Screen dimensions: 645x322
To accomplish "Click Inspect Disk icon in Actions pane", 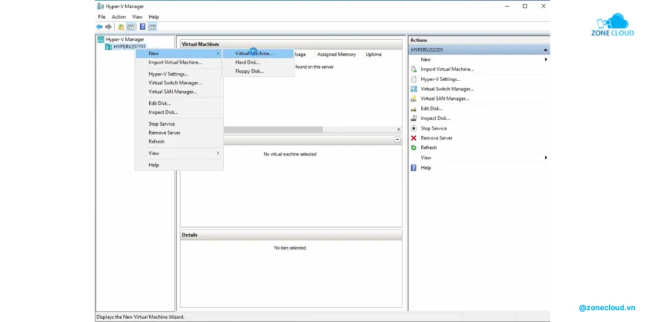I will [414, 118].
